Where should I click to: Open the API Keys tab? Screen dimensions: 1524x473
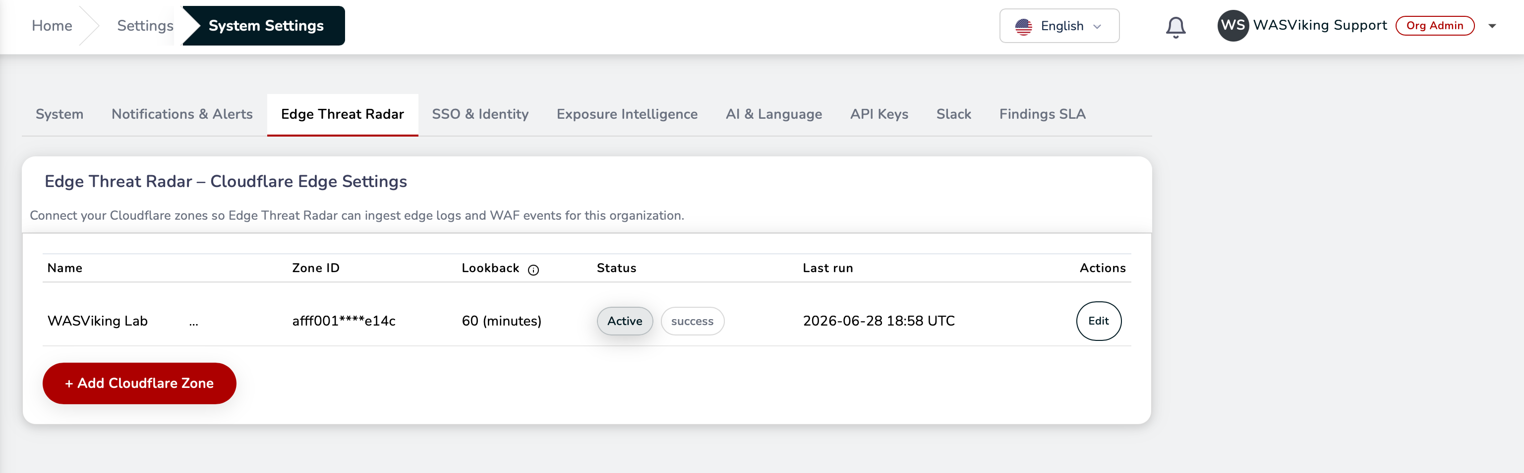point(879,114)
